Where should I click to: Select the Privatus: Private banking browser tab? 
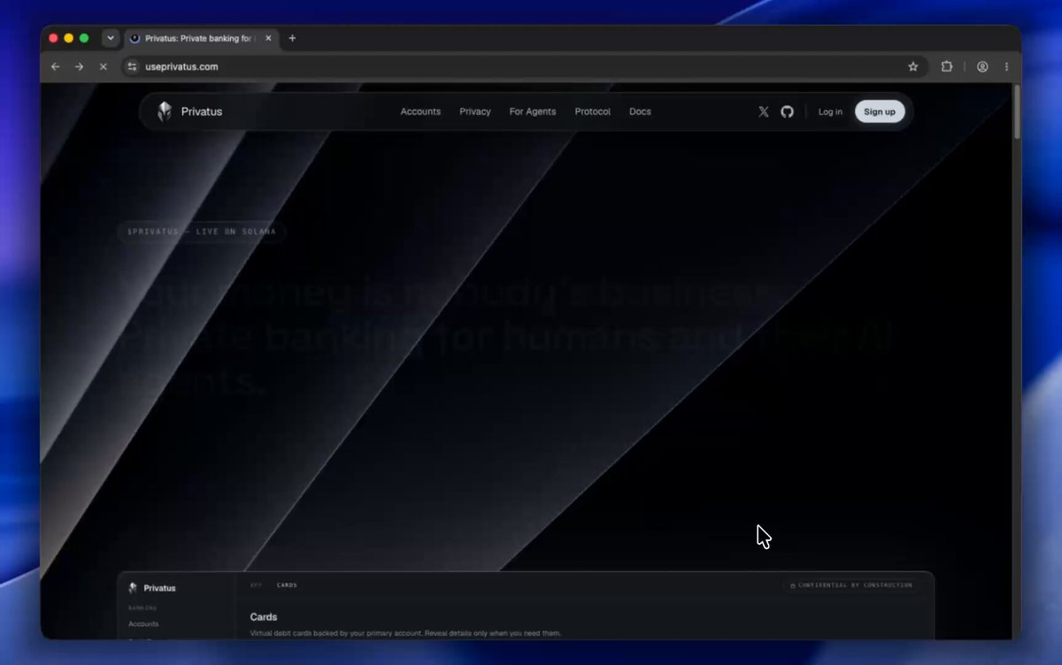200,38
